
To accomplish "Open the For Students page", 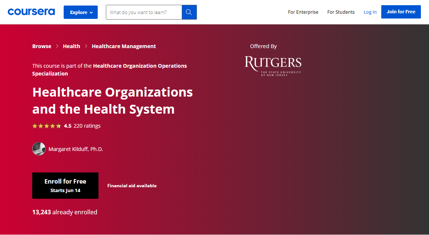I will click(341, 12).
